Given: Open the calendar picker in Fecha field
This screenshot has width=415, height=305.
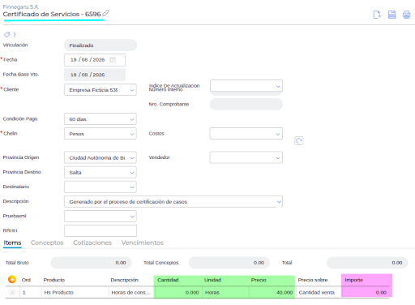Looking at the screenshot, I should tap(113, 60).
